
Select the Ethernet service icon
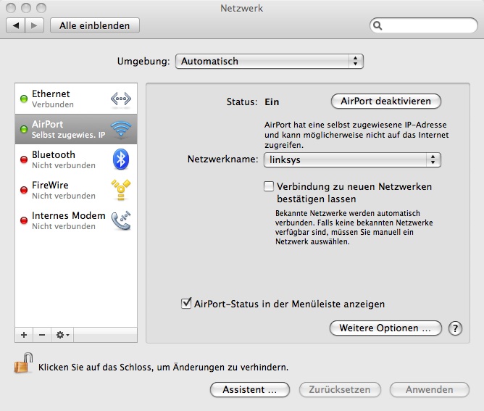pos(121,99)
